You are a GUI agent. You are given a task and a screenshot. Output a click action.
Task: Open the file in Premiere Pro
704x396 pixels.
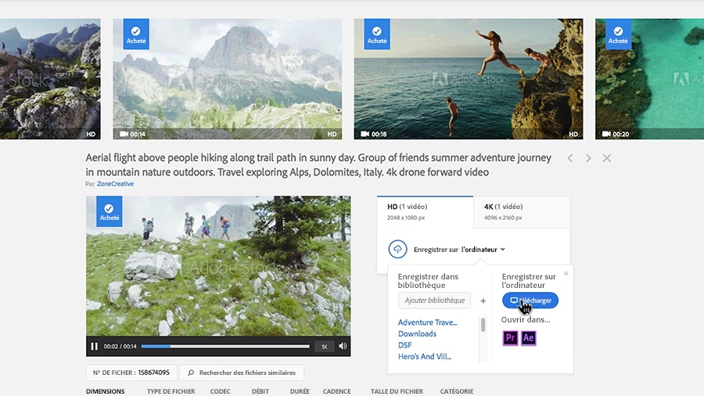click(511, 337)
